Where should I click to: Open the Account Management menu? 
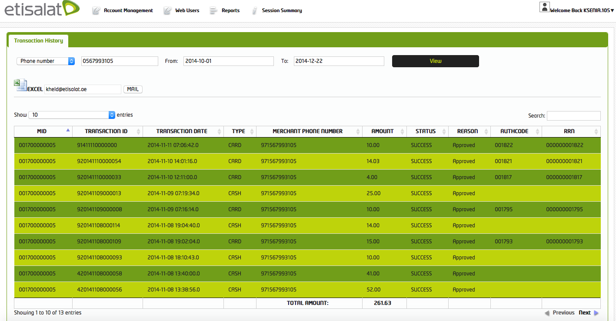[x=128, y=10]
